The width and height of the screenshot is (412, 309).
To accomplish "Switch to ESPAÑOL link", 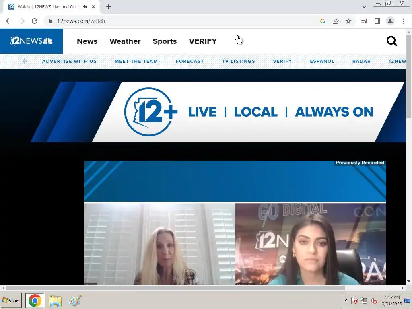I will click(322, 61).
